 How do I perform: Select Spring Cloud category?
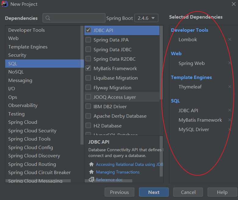43,122
